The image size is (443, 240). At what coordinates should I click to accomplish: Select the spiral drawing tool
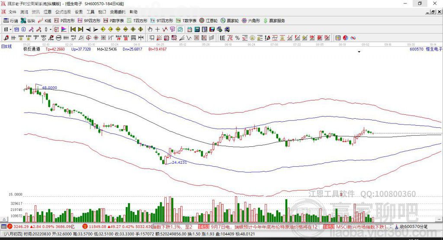point(44,38)
